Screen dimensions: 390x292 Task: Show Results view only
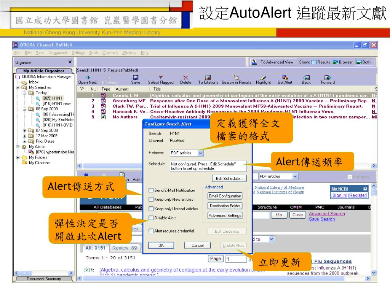321,62
